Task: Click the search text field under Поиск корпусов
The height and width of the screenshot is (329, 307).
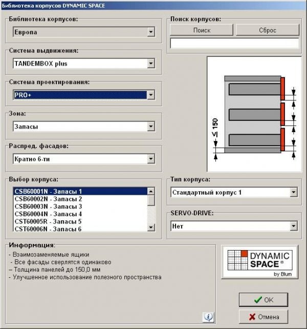Action: pyautogui.click(x=234, y=44)
